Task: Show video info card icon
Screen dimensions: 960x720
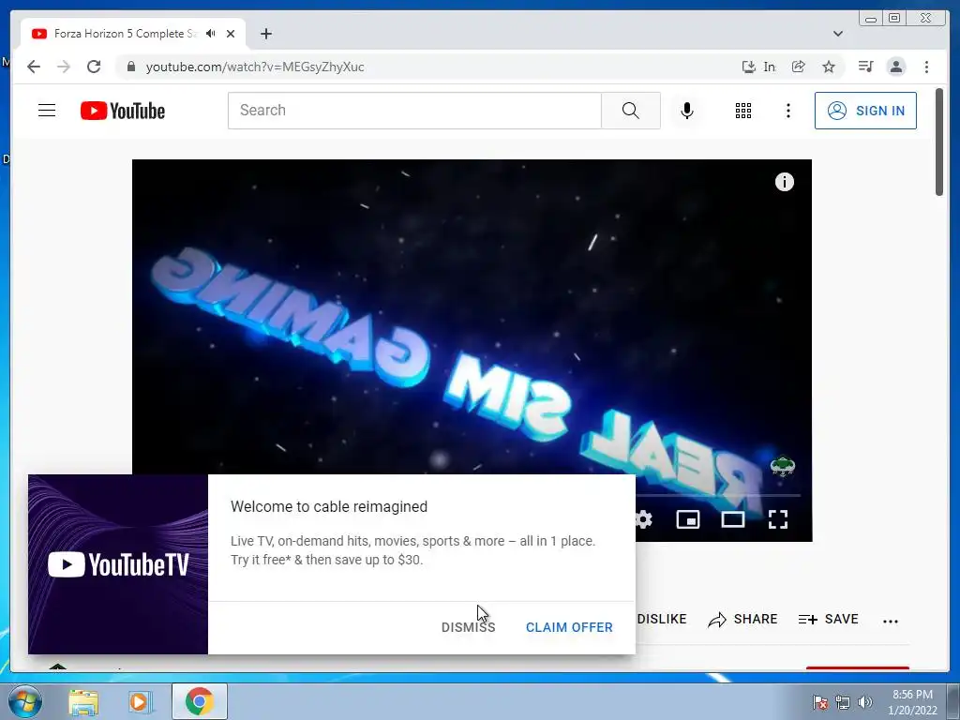Action: click(x=785, y=182)
